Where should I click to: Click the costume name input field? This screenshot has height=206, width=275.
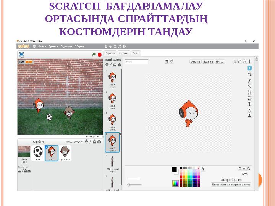pos(137,62)
